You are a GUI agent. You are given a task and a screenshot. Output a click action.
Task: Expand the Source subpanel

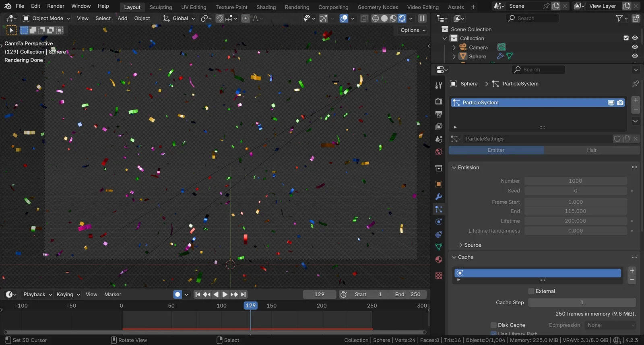460,245
